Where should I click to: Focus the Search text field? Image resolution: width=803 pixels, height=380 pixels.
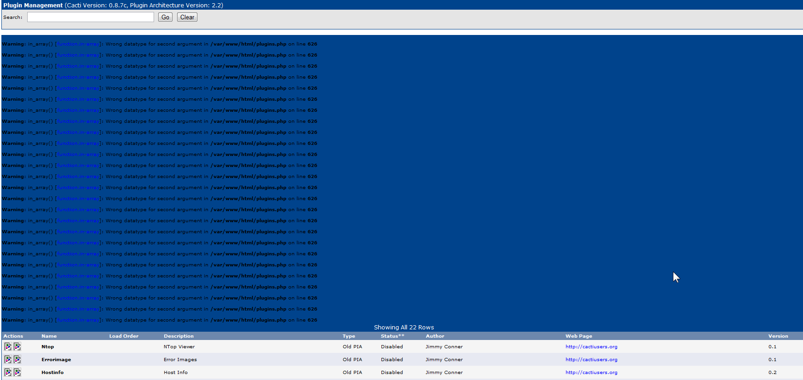coord(90,17)
